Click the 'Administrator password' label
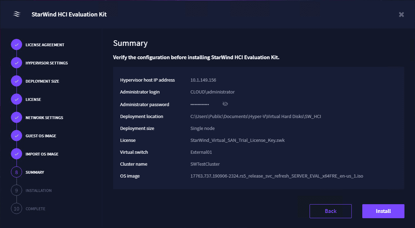Viewport: 415px width, 228px height. (144, 104)
